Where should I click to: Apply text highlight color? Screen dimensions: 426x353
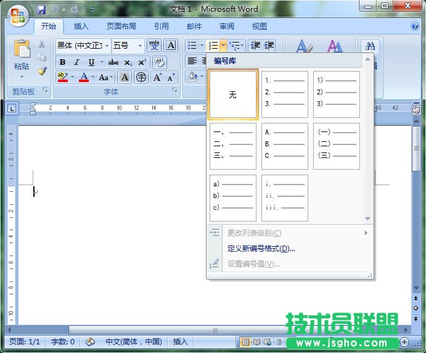click(63, 77)
